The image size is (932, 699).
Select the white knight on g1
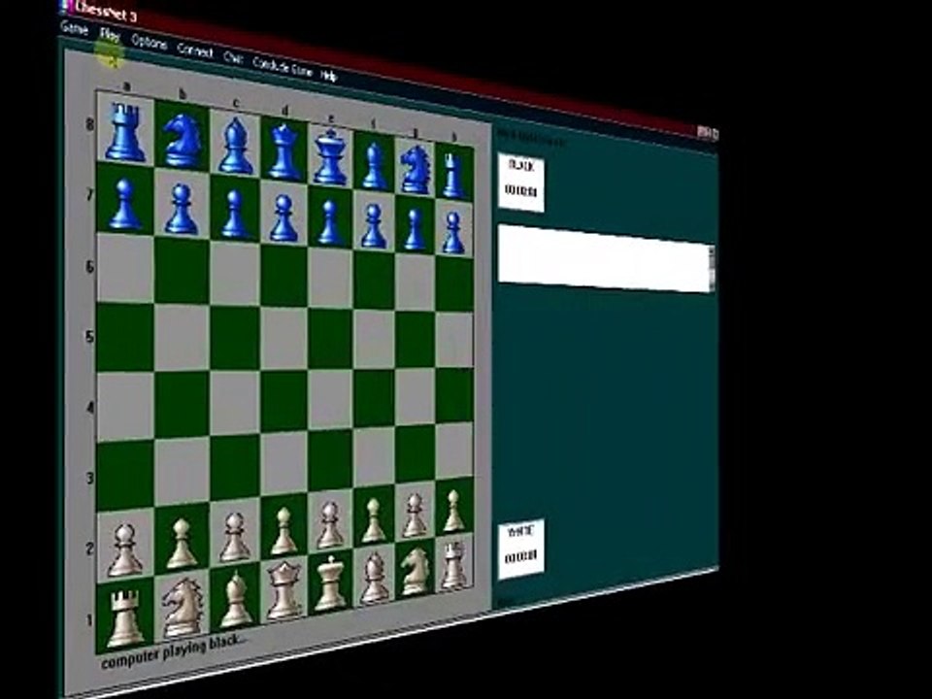tap(416, 572)
